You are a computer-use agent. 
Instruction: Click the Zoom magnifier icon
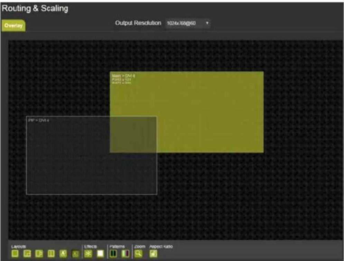coord(138,253)
